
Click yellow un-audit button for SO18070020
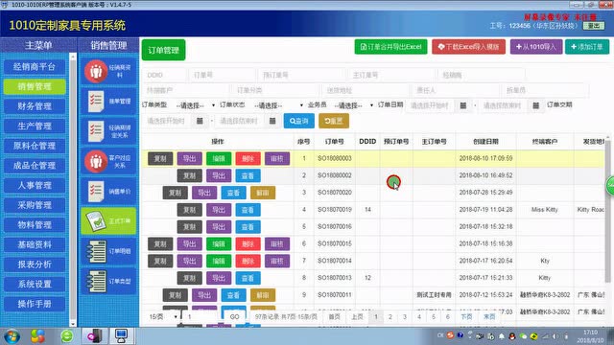[262, 193]
